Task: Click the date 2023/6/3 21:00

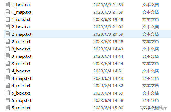Action: [x=108, y=27]
